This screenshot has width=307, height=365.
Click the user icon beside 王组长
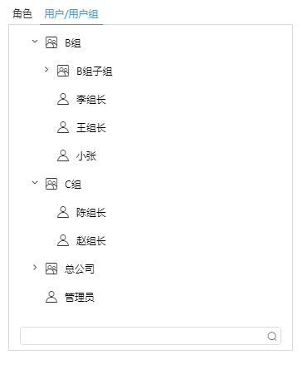pyautogui.click(x=63, y=127)
